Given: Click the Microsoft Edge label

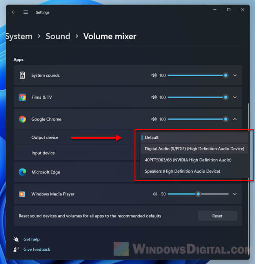Looking at the screenshot, I should point(46,172).
